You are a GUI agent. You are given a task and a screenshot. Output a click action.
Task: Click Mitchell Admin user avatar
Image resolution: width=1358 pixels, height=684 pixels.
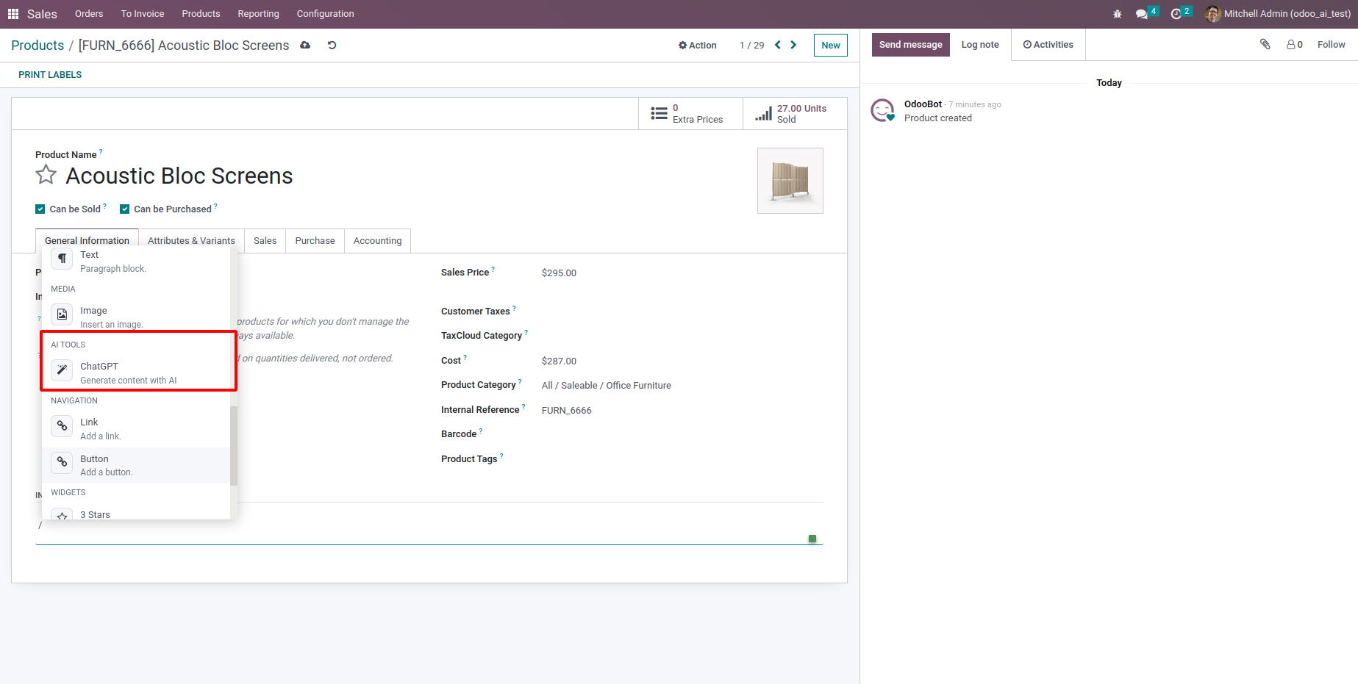pyautogui.click(x=1213, y=14)
